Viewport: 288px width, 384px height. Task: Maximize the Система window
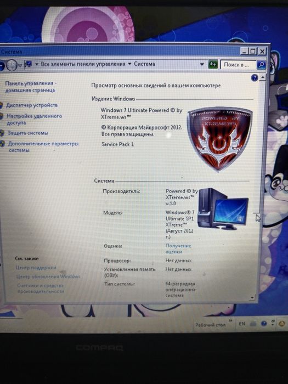point(253,52)
